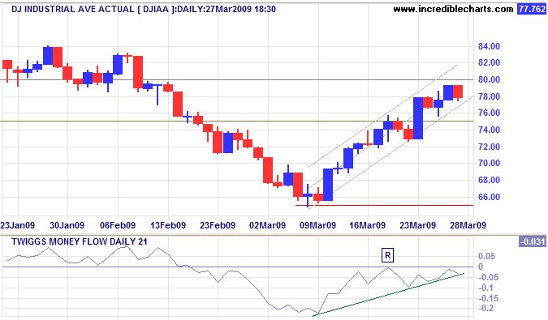Click the 82.00 price axis label
This screenshot has width=548, height=320.
[x=489, y=62]
